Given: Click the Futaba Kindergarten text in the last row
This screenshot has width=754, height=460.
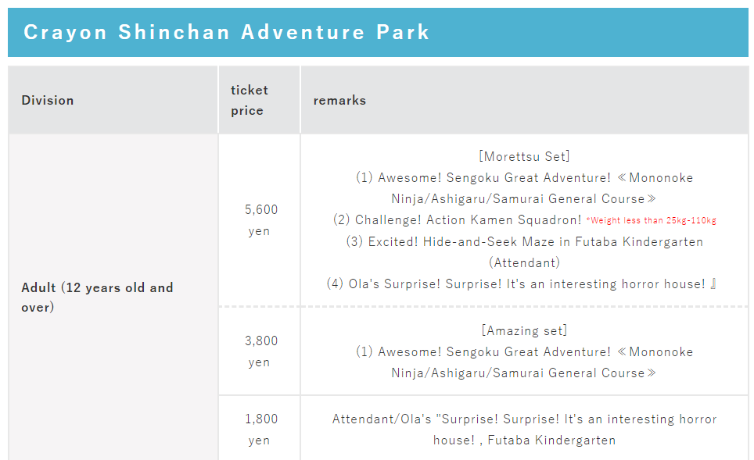Looking at the screenshot, I should [x=551, y=440].
